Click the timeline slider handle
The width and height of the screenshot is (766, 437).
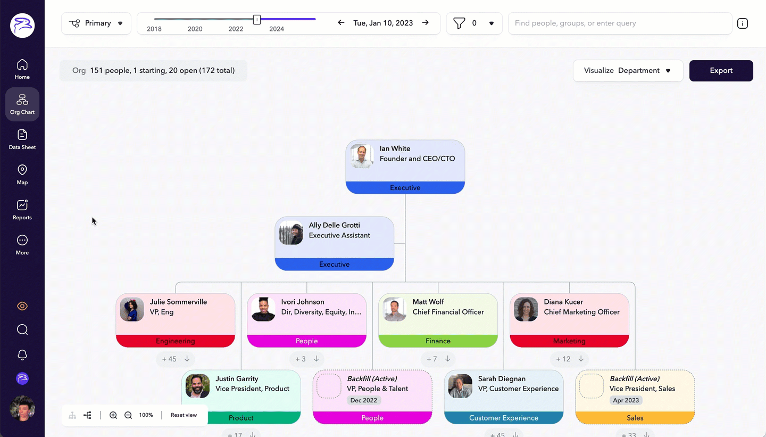click(257, 20)
